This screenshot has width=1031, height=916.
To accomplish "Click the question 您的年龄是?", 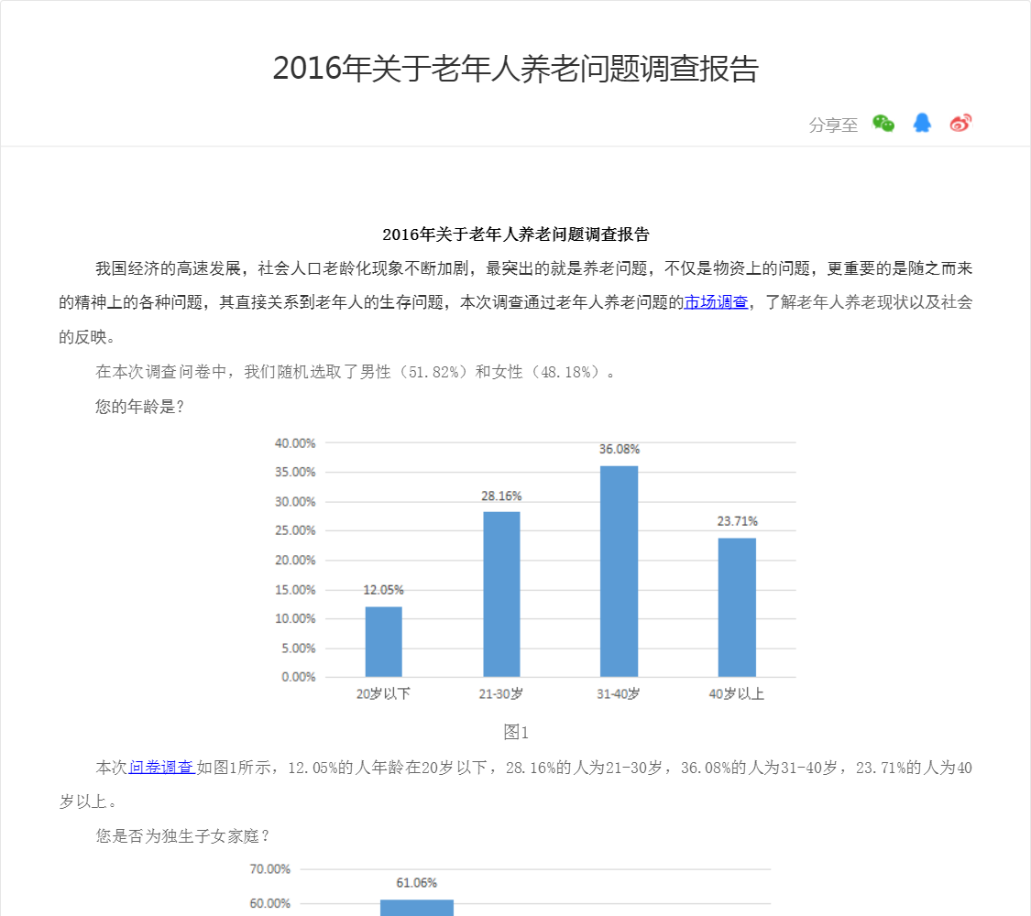I will point(139,407).
